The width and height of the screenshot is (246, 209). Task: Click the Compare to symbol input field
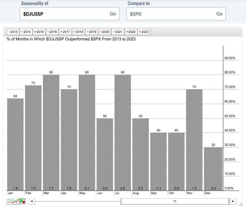pyautogui.click(x=170, y=14)
